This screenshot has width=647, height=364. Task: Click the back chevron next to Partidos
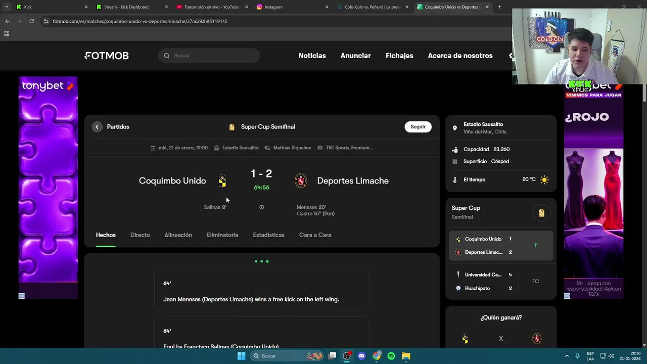(x=97, y=127)
